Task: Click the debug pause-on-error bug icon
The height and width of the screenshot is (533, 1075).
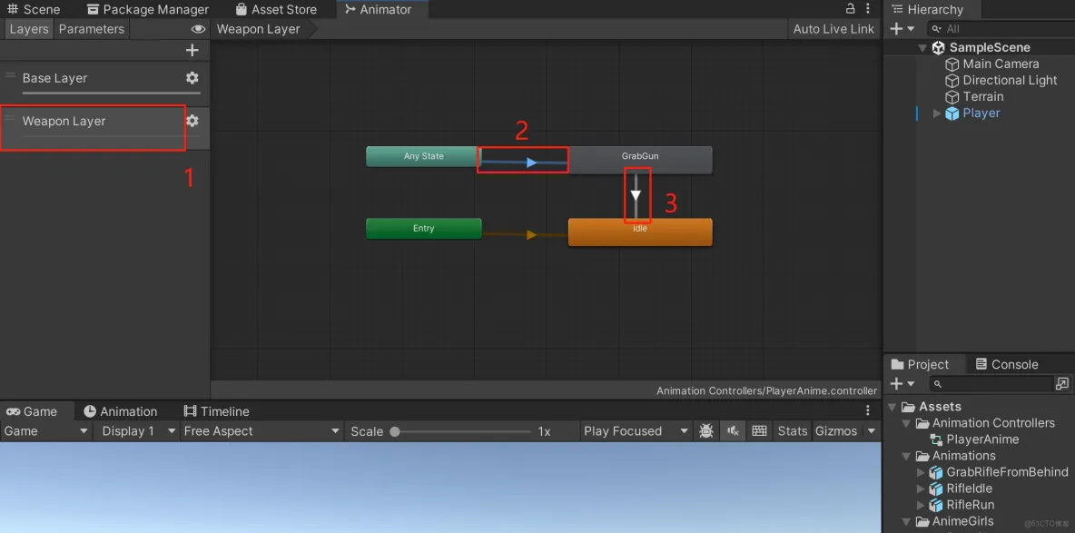Action: [706, 430]
